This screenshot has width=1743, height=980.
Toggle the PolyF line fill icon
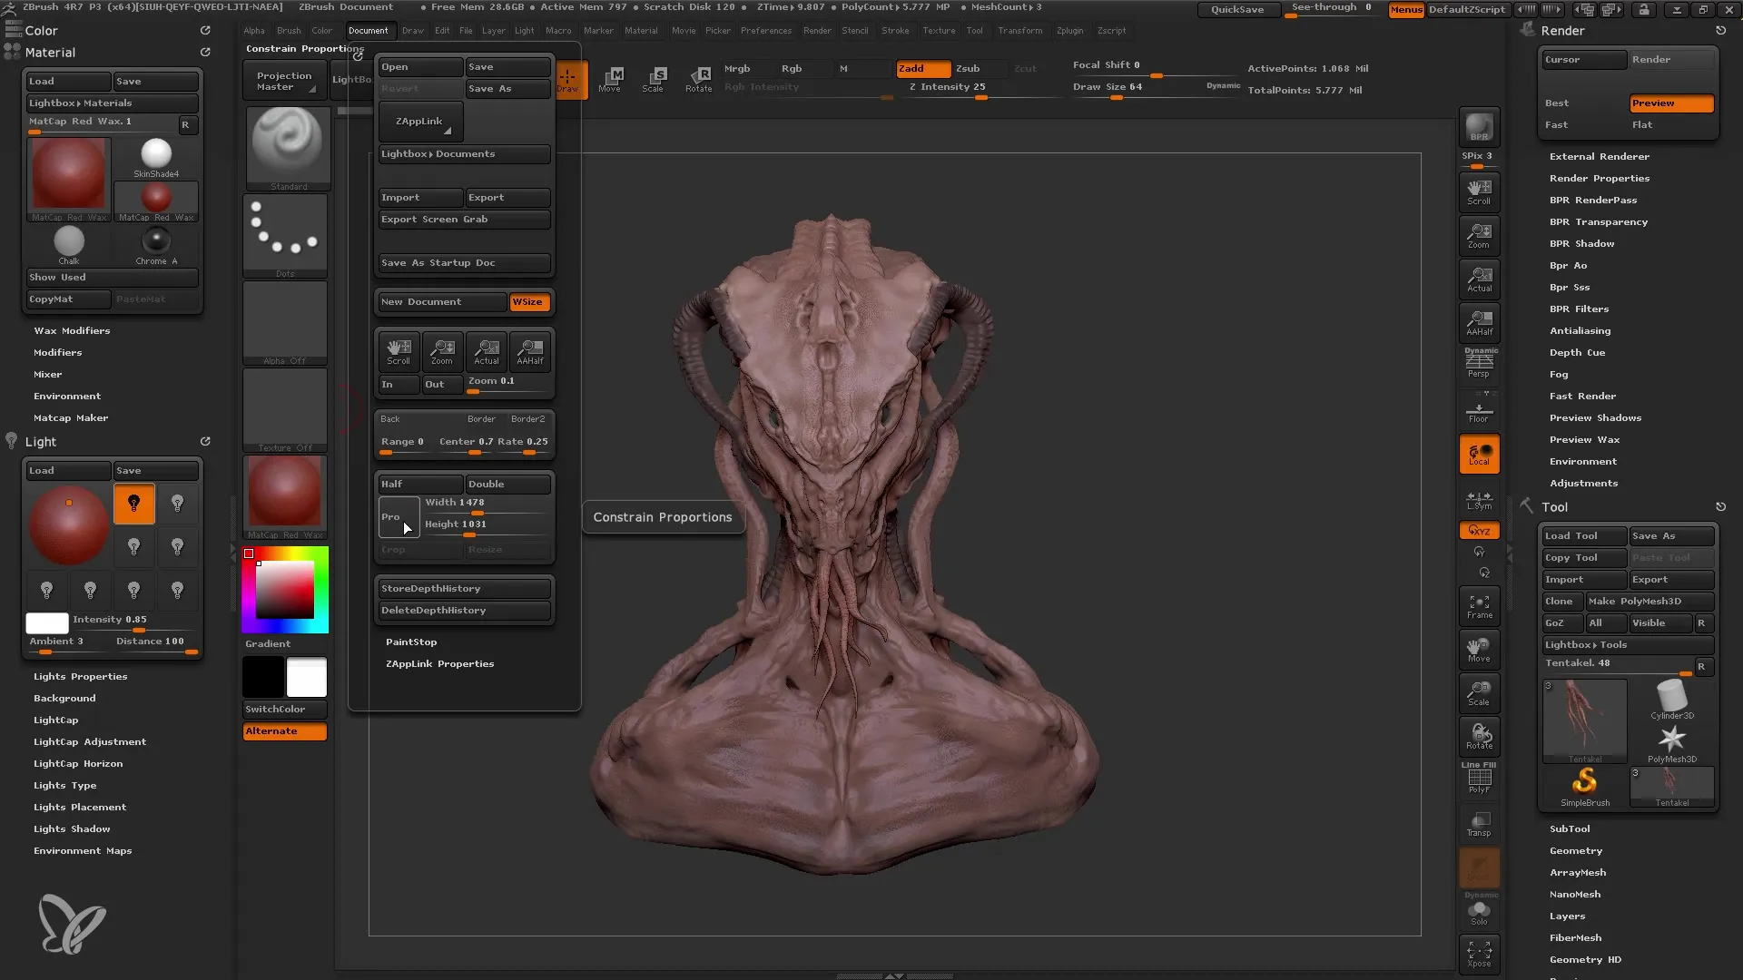click(x=1479, y=779)
